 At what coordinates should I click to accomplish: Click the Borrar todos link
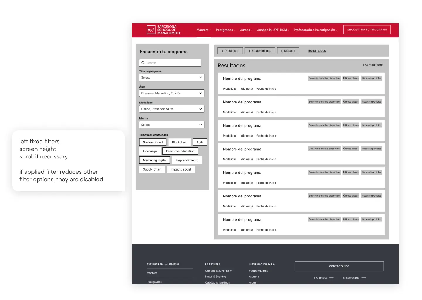317,51
